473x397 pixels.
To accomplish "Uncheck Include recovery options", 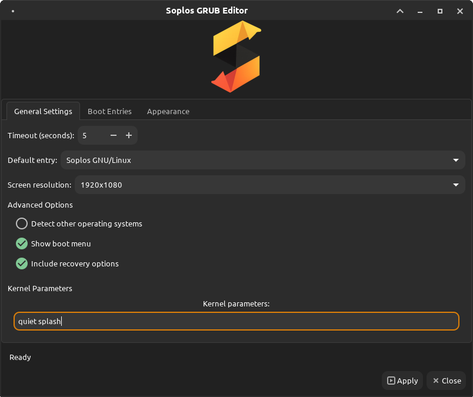I will pos(21,263).
